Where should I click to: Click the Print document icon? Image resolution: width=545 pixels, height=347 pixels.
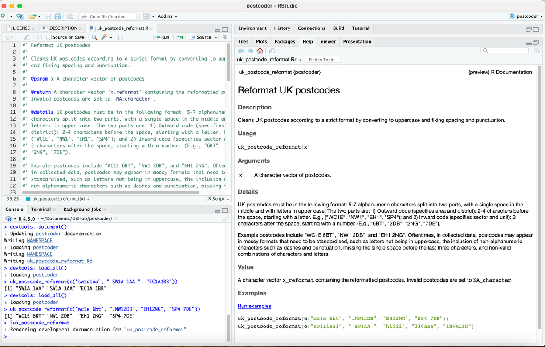click(70, 16)
